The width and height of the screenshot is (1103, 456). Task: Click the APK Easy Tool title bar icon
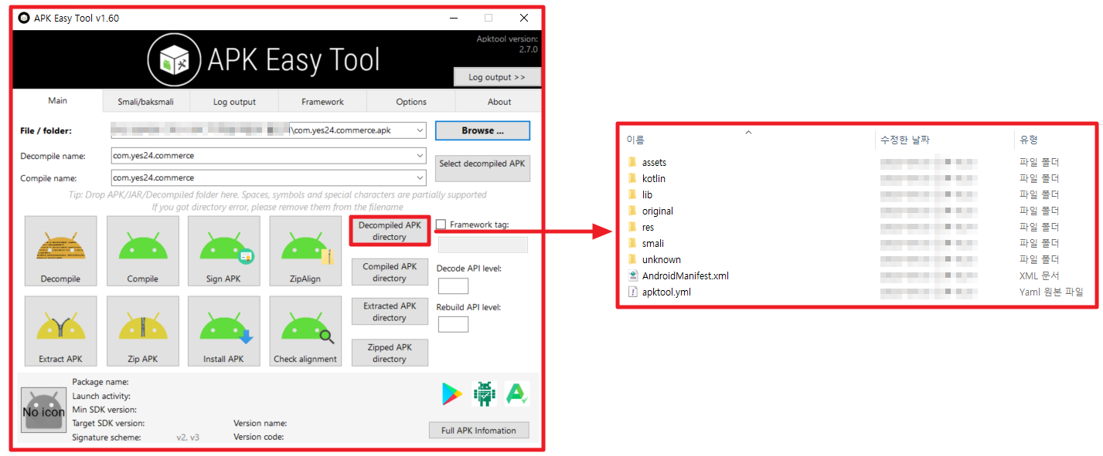[23, 18]
